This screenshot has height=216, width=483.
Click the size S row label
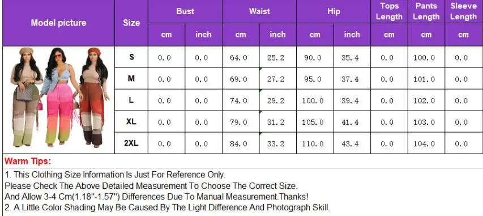click(x=131, y=57)
